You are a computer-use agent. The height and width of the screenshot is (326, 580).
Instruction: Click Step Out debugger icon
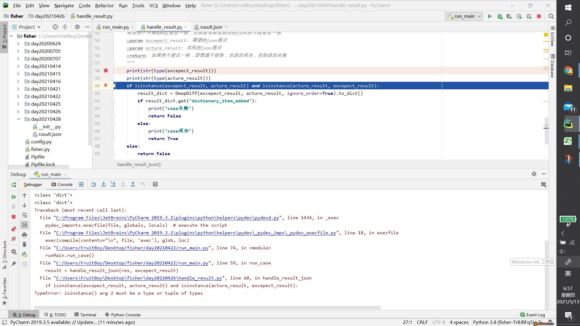coord(133,184)
